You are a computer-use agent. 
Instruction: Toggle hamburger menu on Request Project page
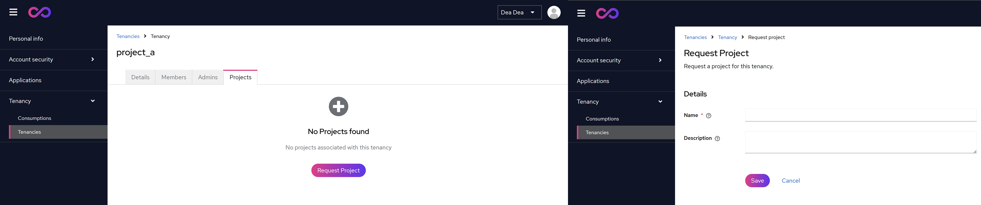coord(581,13)
